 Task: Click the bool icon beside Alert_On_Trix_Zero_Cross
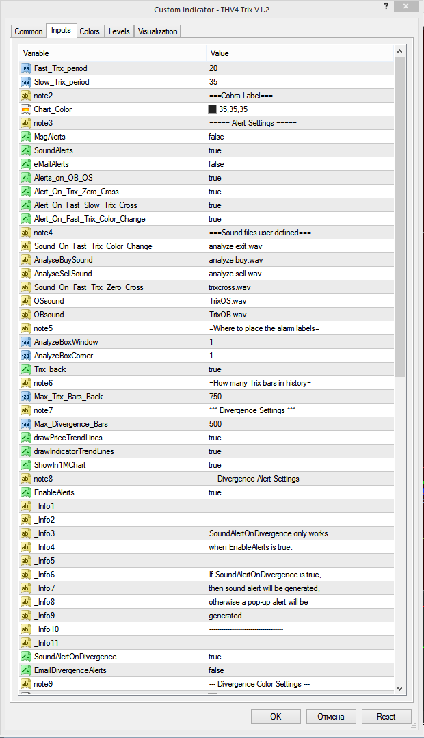pos(26,192)
